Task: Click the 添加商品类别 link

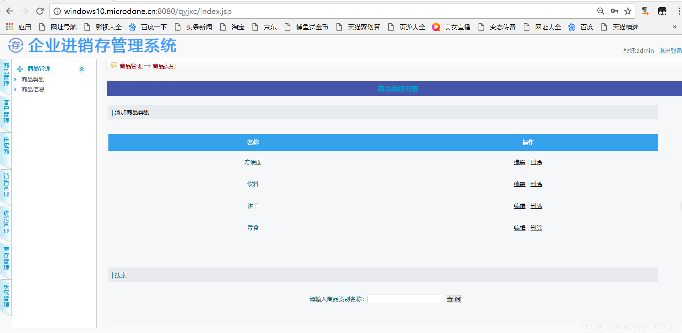Action: [132, 113]
